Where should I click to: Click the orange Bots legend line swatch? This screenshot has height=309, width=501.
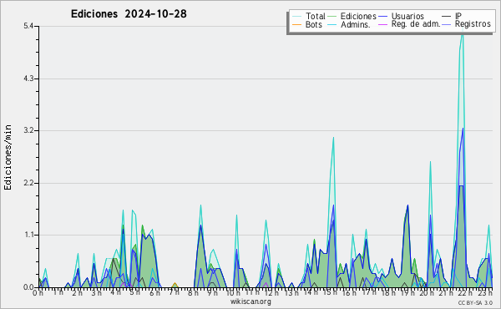[x=296, y=24]
